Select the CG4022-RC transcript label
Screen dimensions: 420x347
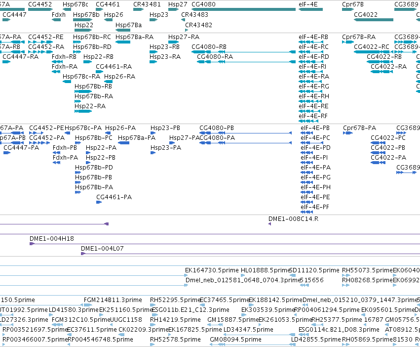372,46
